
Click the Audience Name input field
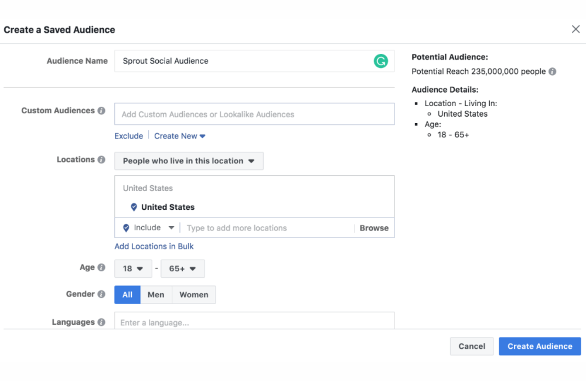click(254, 61)
